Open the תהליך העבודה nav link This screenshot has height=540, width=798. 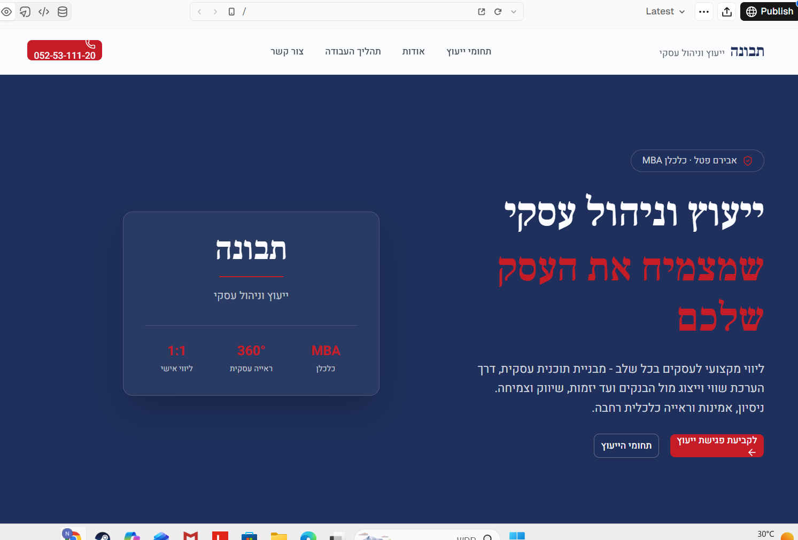[353, 51]
